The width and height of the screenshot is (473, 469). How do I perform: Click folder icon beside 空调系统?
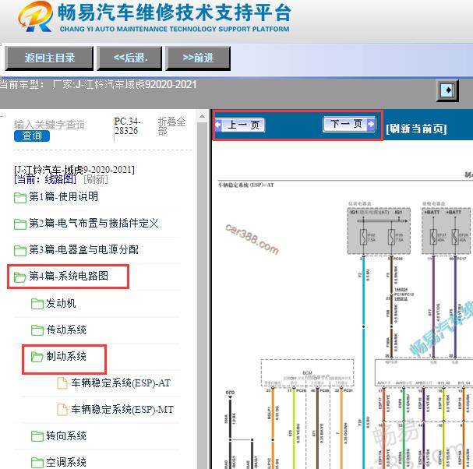click(x=37, y=463)
